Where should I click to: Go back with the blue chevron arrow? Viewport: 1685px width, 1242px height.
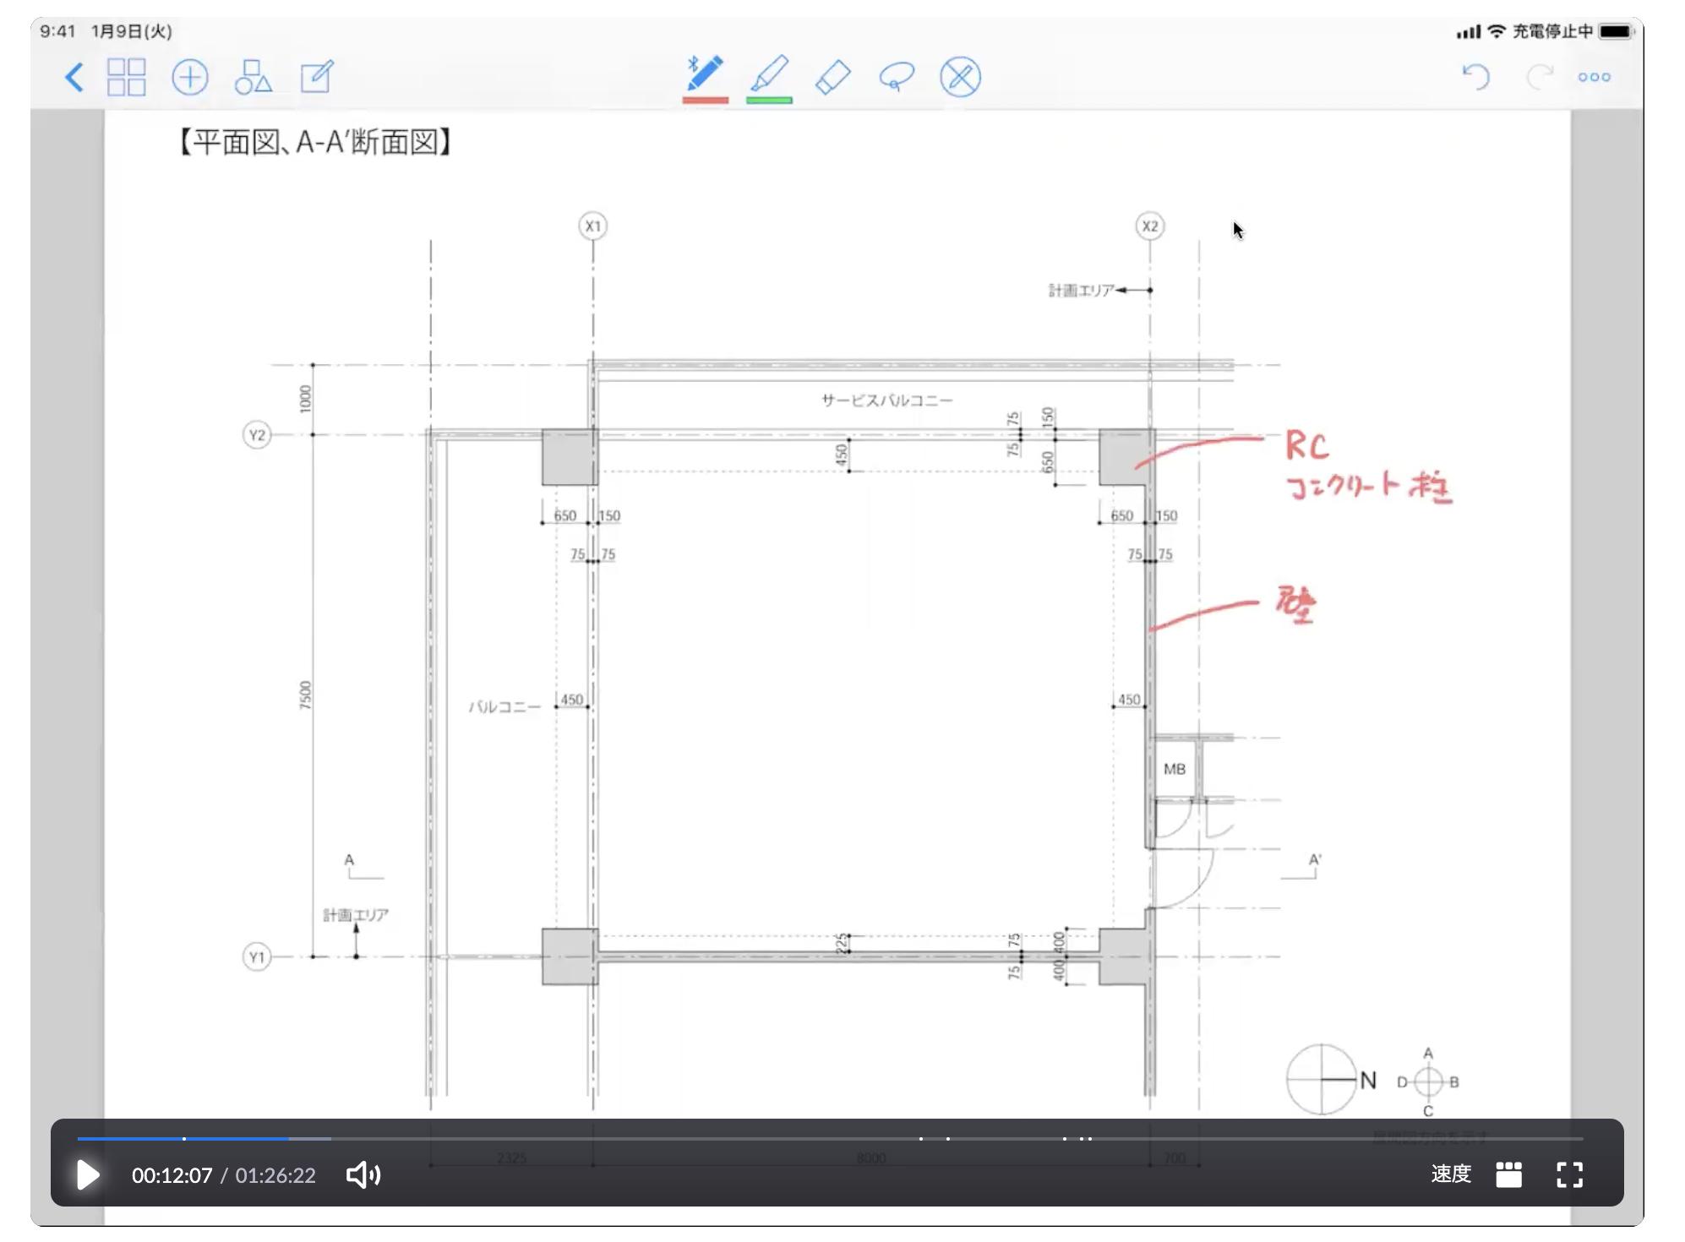(74, 78)
